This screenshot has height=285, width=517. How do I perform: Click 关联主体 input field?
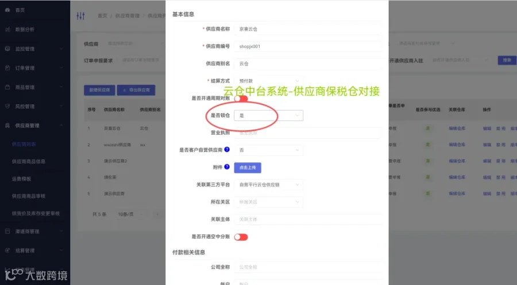click(308, 219)
